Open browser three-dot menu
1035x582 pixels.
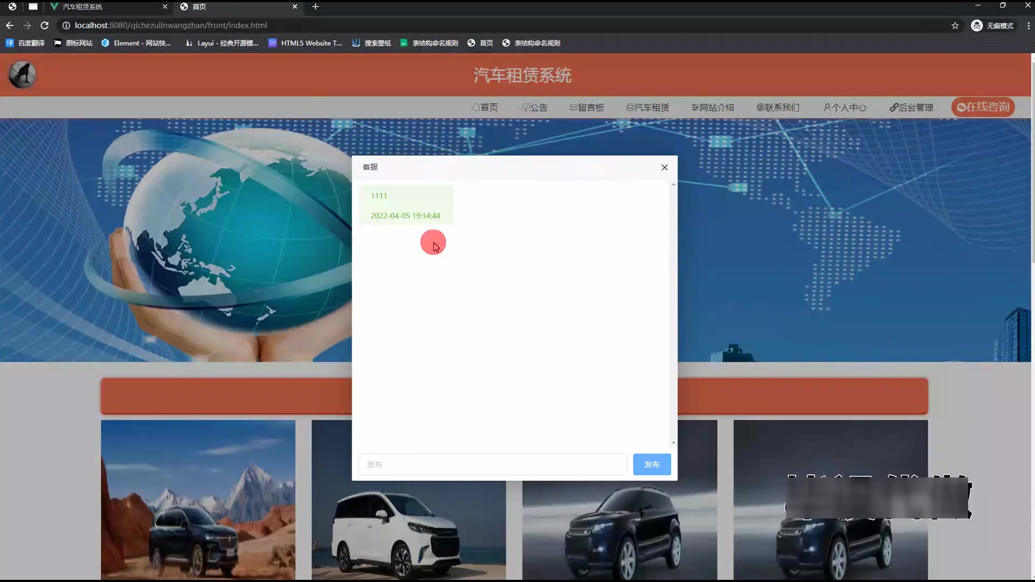coord(1028,25)
